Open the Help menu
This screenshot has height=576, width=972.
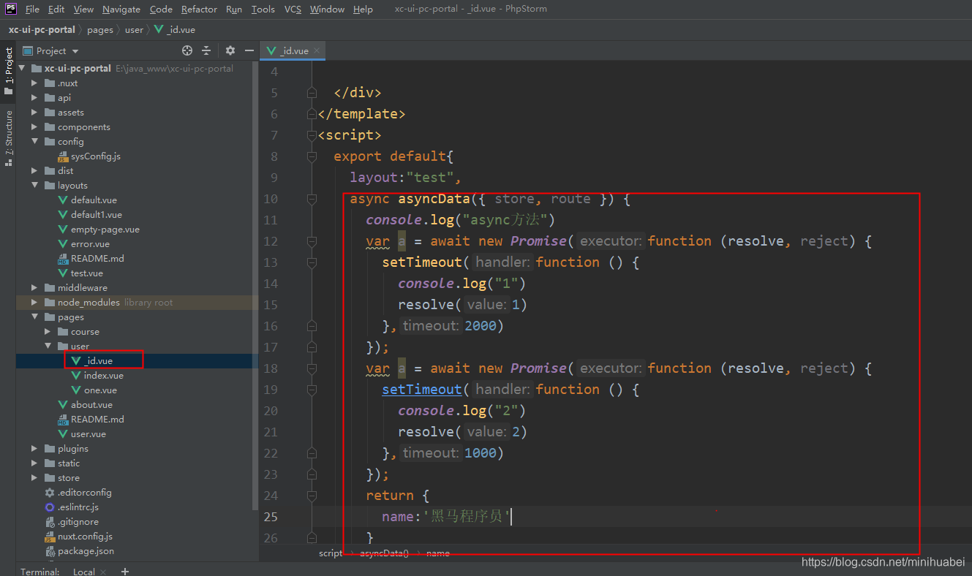pos(363,9)
